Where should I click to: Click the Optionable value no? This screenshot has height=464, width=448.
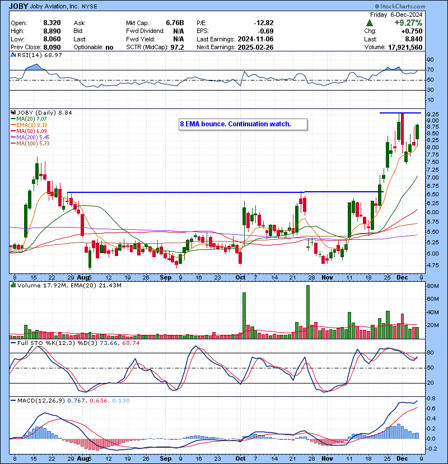109,48
